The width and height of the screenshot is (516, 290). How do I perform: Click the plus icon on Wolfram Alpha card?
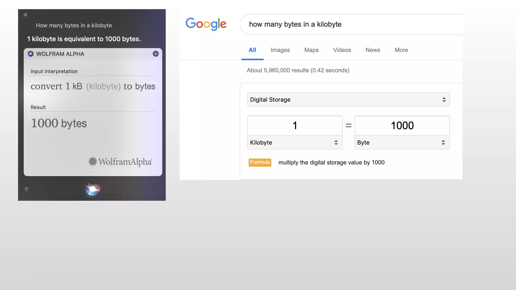tap(156, 54)
